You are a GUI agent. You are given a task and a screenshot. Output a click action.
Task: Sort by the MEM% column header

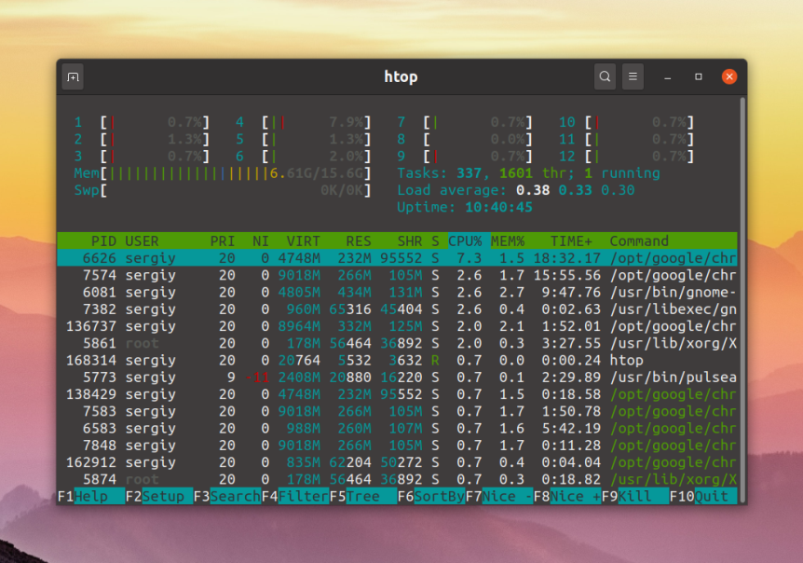tap(508, 240)
